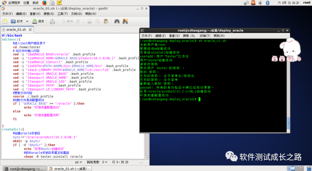Open the terminal's 文件(F) menu
This screenshot has width=312, height=171.
pos(147,36)
